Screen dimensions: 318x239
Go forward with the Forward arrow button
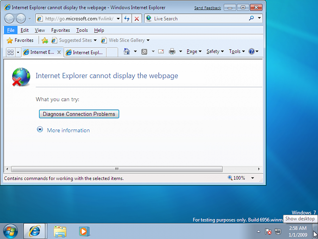(21, 19)
